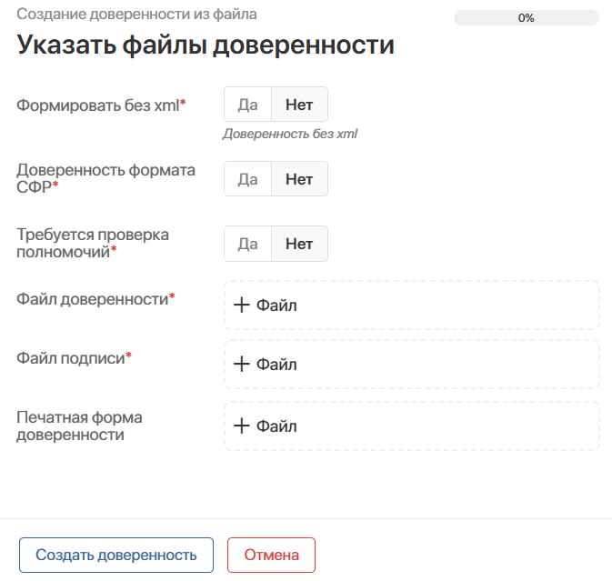Click the Требуется проверка полномочий label
Image resolution: width=612 pixels, height=581 pixels.
pyautogui.click(x=93, y=243)
